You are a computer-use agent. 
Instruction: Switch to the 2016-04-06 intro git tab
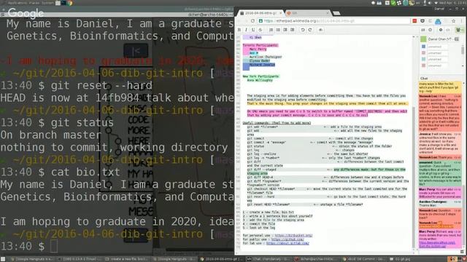[x=260, y=13]
